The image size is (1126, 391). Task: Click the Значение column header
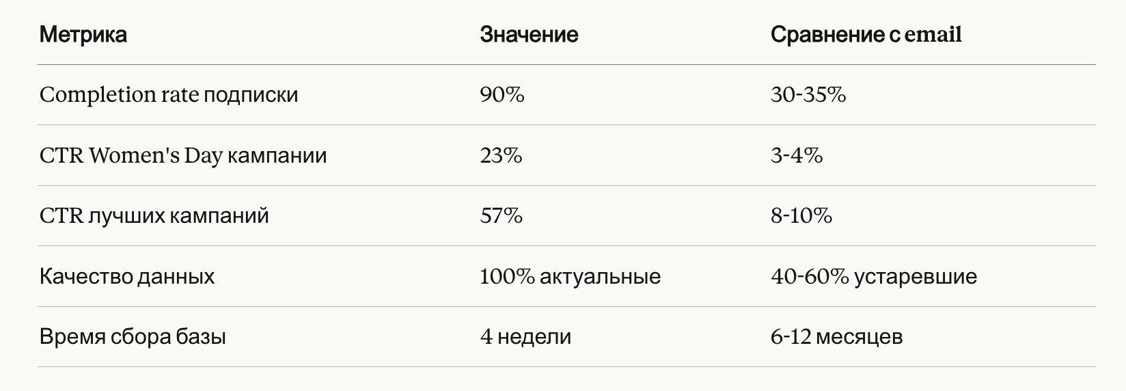point(529,35)
